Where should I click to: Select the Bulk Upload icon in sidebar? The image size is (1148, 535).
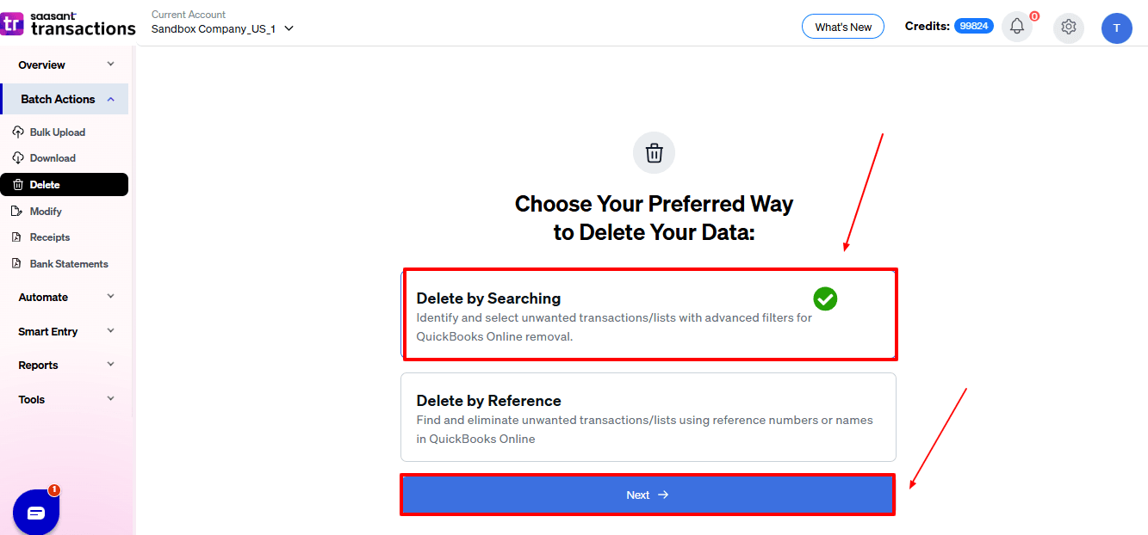pos(19,132)
